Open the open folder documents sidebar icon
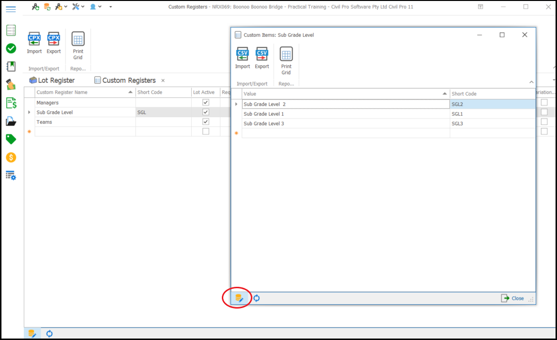The image size is (557, 340). pos(11,121)
